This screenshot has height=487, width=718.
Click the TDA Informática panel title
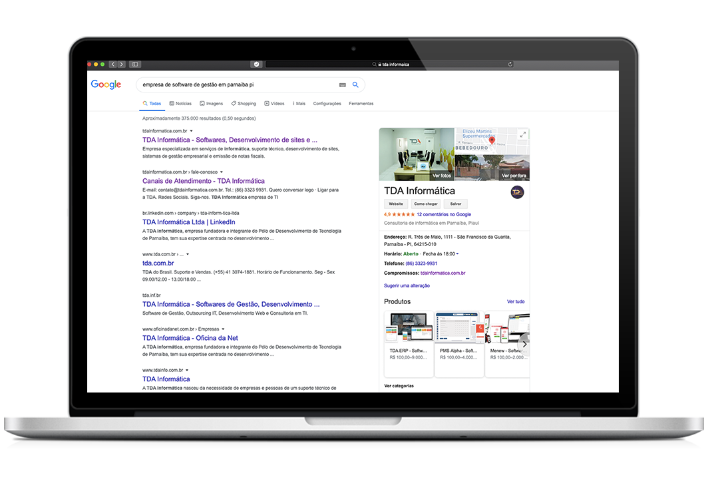tap(419, 191)
